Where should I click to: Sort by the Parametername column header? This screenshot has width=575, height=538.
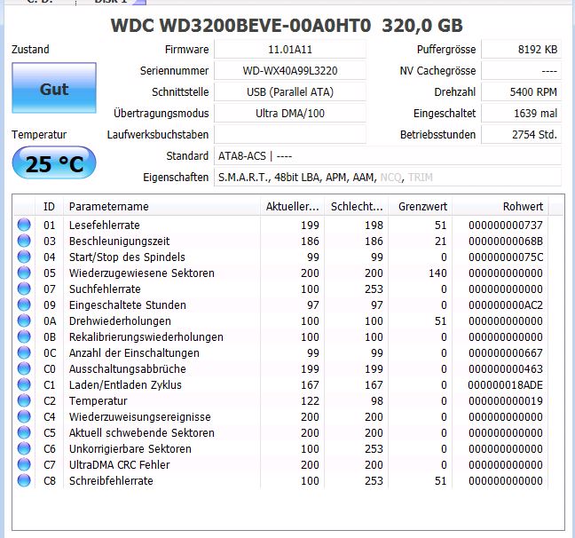pyautogui.click(x=162, y=207)
